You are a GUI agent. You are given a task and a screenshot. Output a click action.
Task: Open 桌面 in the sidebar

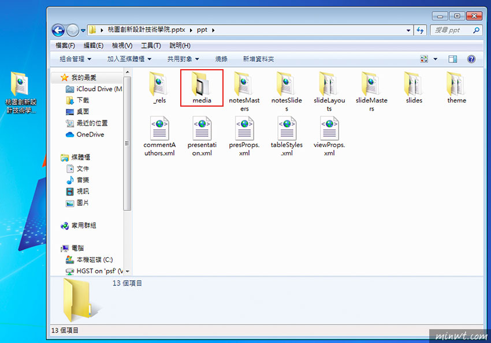point(77,111)
